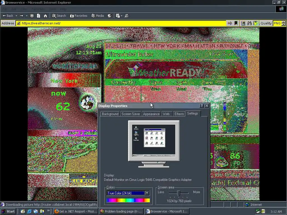287x215 pixels.
Task: Click the rainbow color spectrum bar
Action: pos(128,200)
